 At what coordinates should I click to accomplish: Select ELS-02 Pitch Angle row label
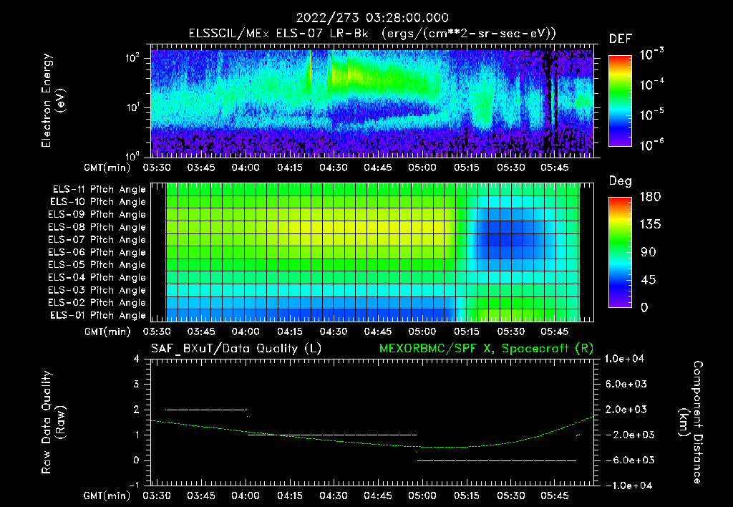97,303
